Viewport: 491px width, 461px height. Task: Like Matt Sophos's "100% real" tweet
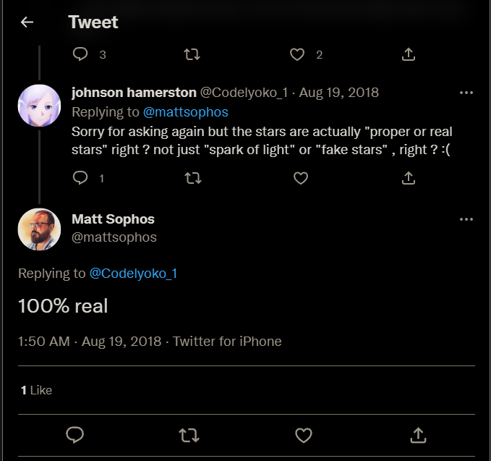click(304, 435)
